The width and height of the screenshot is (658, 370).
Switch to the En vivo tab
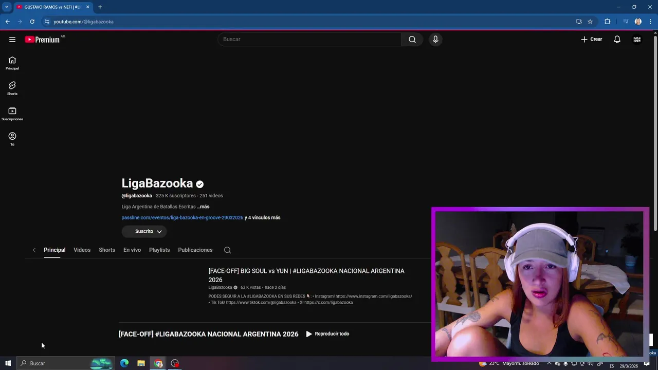(x=132, y=250)
